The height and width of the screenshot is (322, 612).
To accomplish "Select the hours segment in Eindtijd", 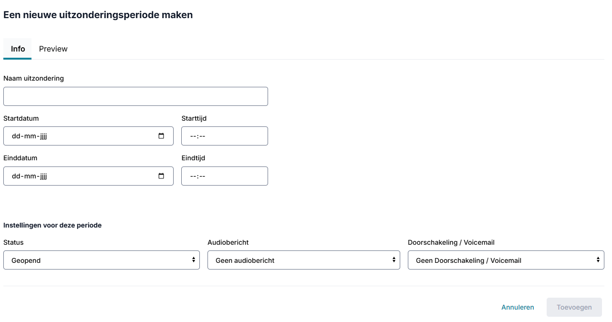I will pyautogui.click(x=193, y=176).
